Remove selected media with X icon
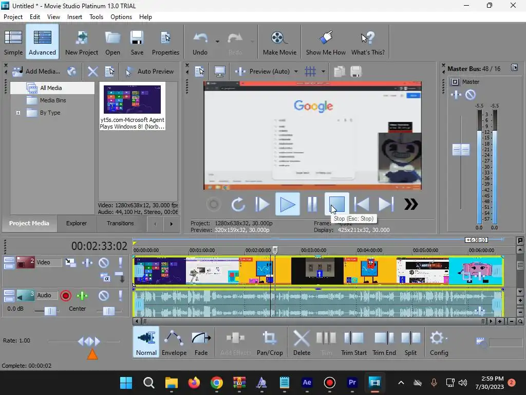The image size is (526, 395). pyautogui.click(x=92, y=71)
